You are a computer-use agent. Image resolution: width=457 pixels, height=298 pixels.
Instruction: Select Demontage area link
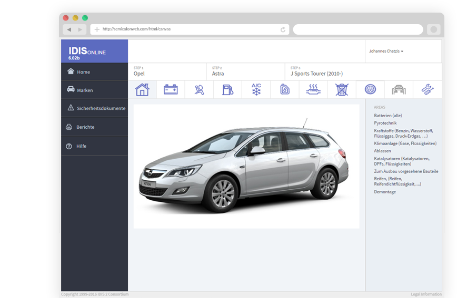(385, 192)
